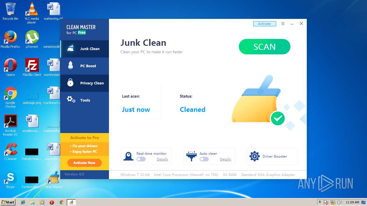Click the gears Tools icon
Viewport: 367px width, 206px height.
(71, 100)
